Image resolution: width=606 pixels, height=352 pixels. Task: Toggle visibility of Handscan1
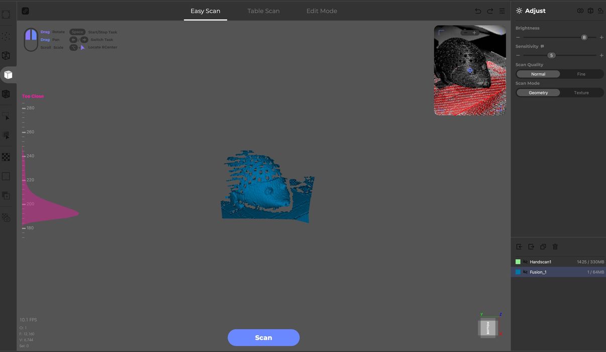525,262
